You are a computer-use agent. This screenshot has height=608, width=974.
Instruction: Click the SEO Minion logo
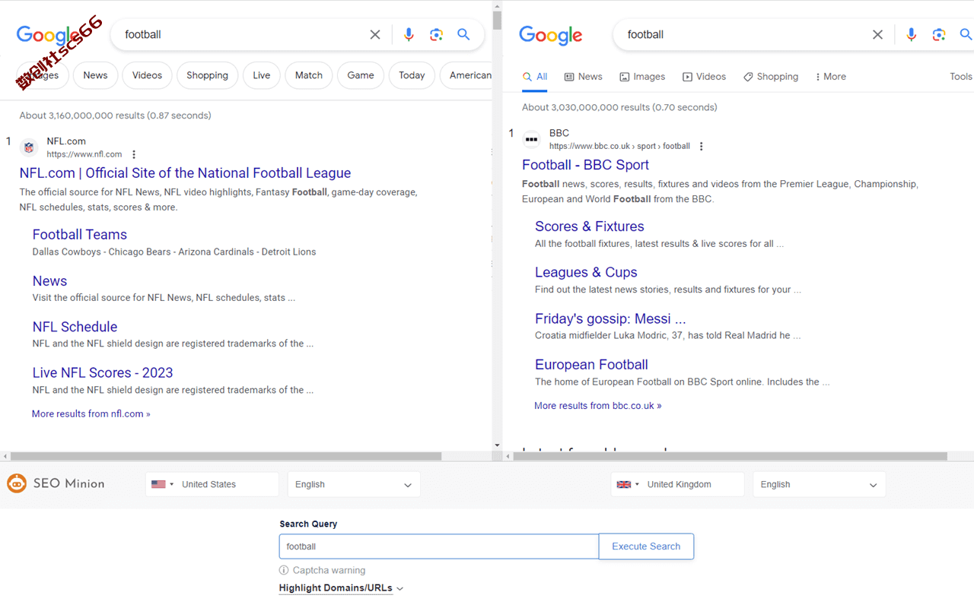(x=56, y=483)
